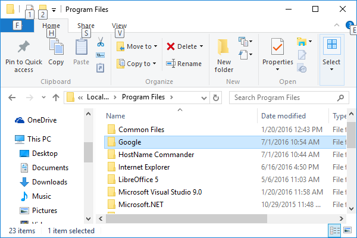
Task: Go up one folder level
Action: (x=56, y=98)
